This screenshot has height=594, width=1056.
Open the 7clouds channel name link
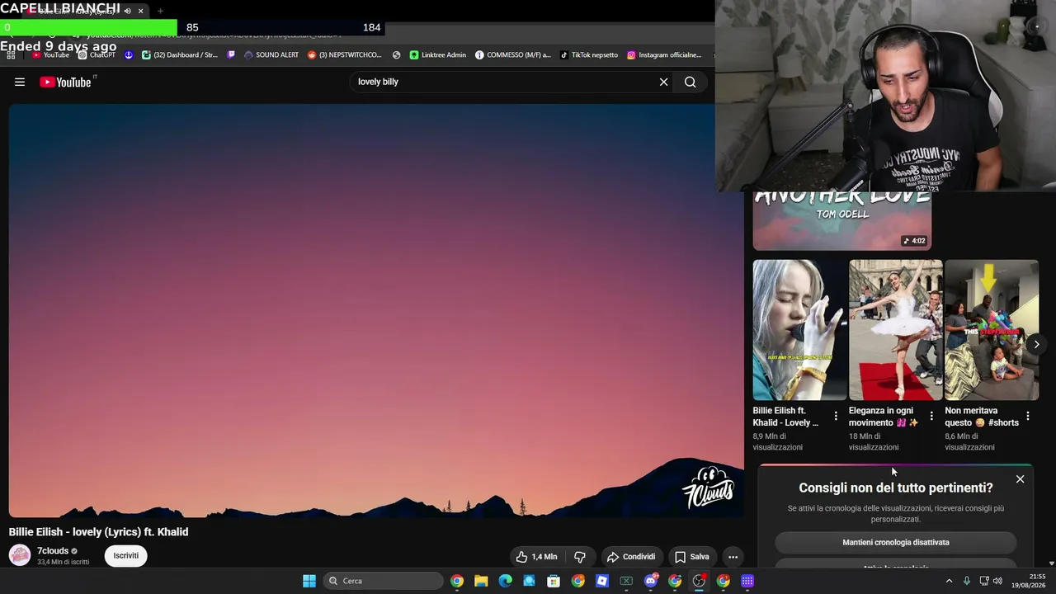pos(53,550)
